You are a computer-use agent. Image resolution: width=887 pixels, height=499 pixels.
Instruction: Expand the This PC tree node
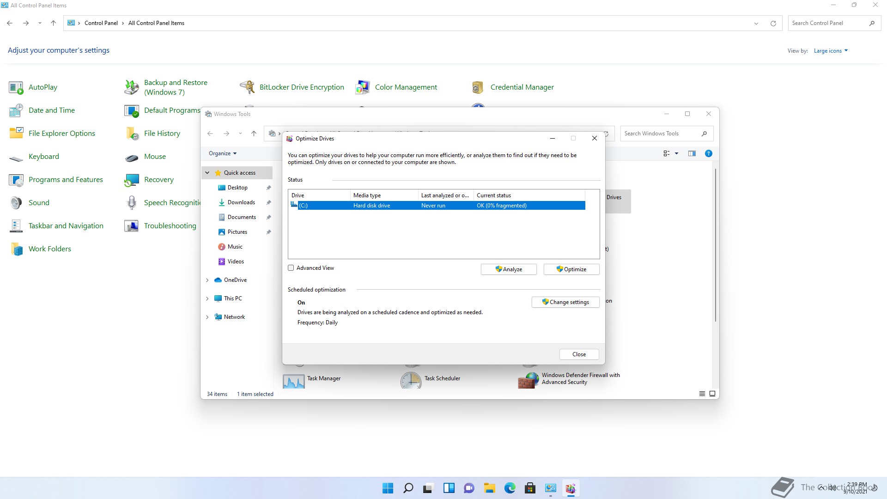(207, 298)
